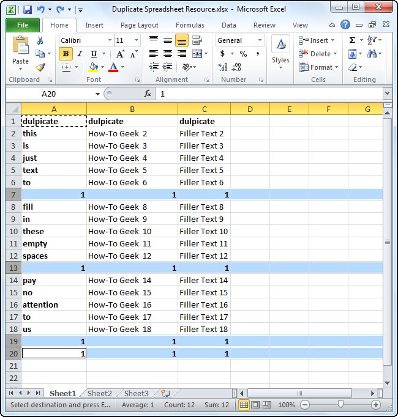
Task: Apply Comma Style format
Action: pos(257,54)
